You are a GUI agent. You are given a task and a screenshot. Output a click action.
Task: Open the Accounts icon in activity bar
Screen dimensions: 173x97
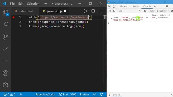coord(5,73)
